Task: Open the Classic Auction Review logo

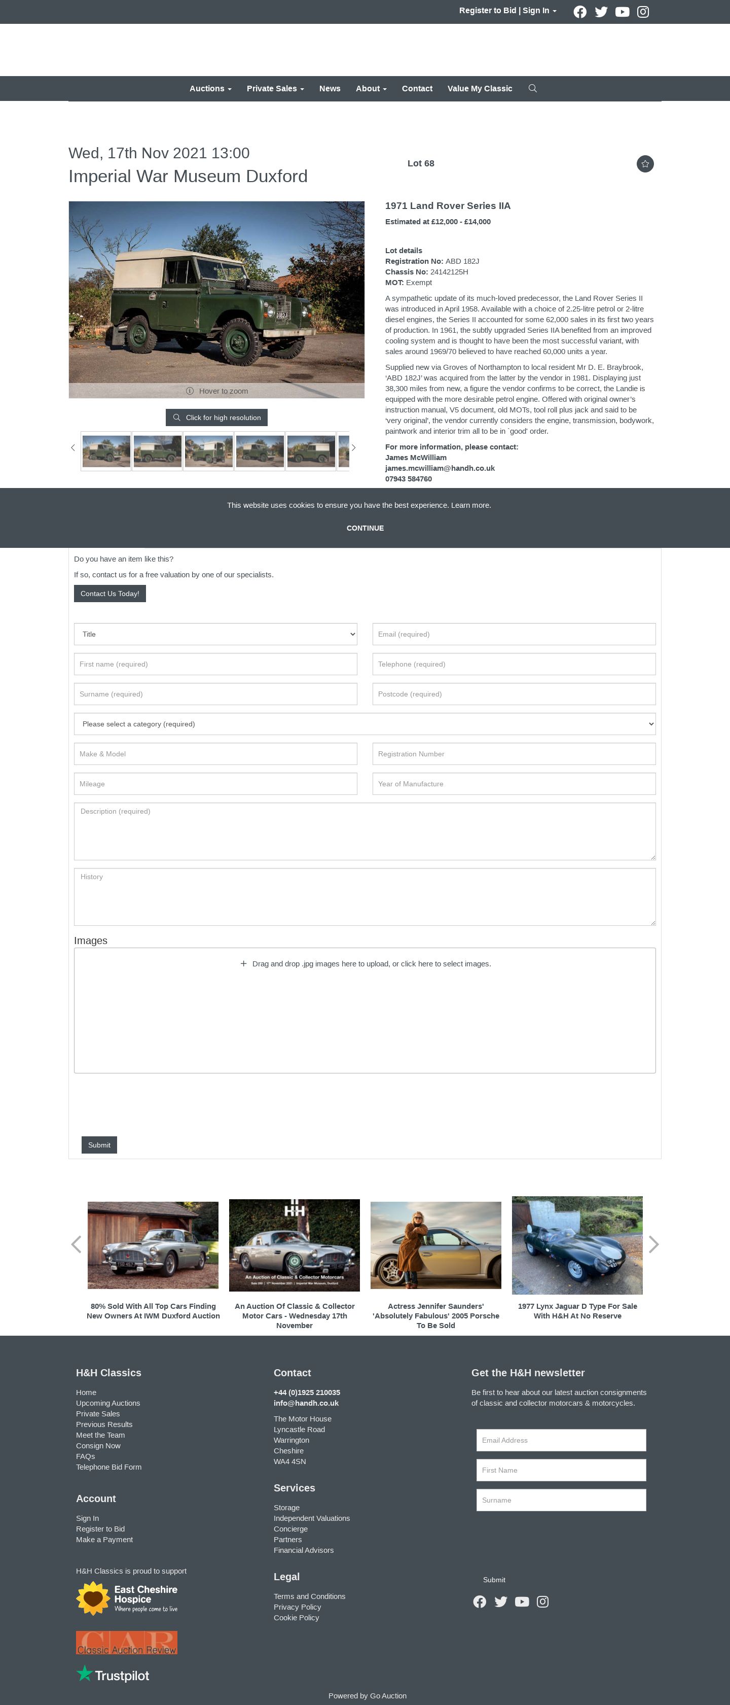Action: pos(126,1643)
